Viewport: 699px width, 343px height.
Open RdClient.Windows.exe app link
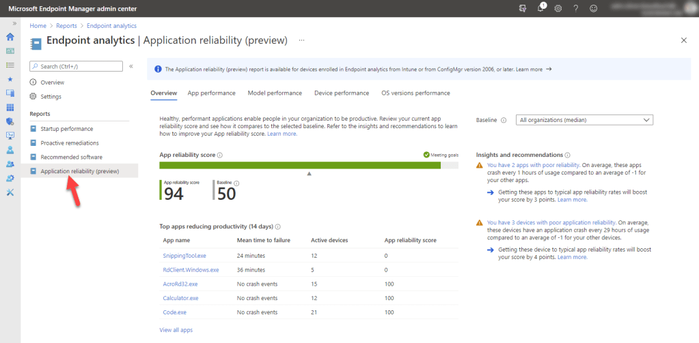point(191,270)
